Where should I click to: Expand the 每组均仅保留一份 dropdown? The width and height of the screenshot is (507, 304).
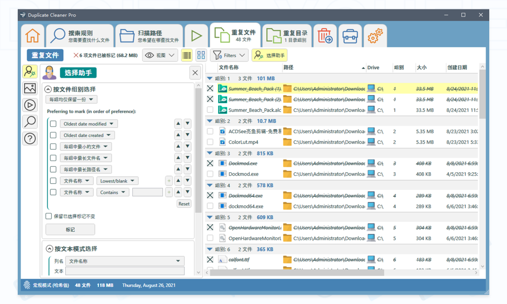coord(71,100)
